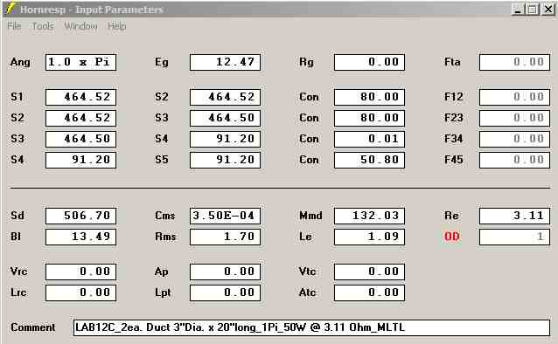
Task: Select the F34 field
Action: click(514, 139)
